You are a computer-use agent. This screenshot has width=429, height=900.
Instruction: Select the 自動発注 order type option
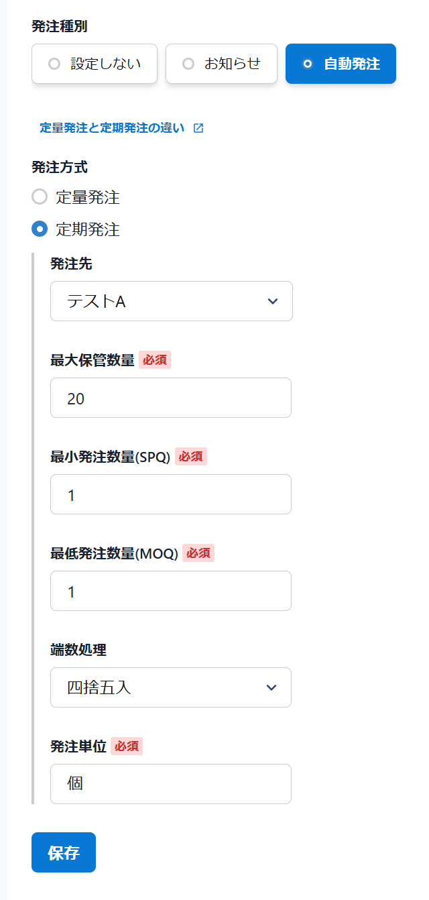341,64
